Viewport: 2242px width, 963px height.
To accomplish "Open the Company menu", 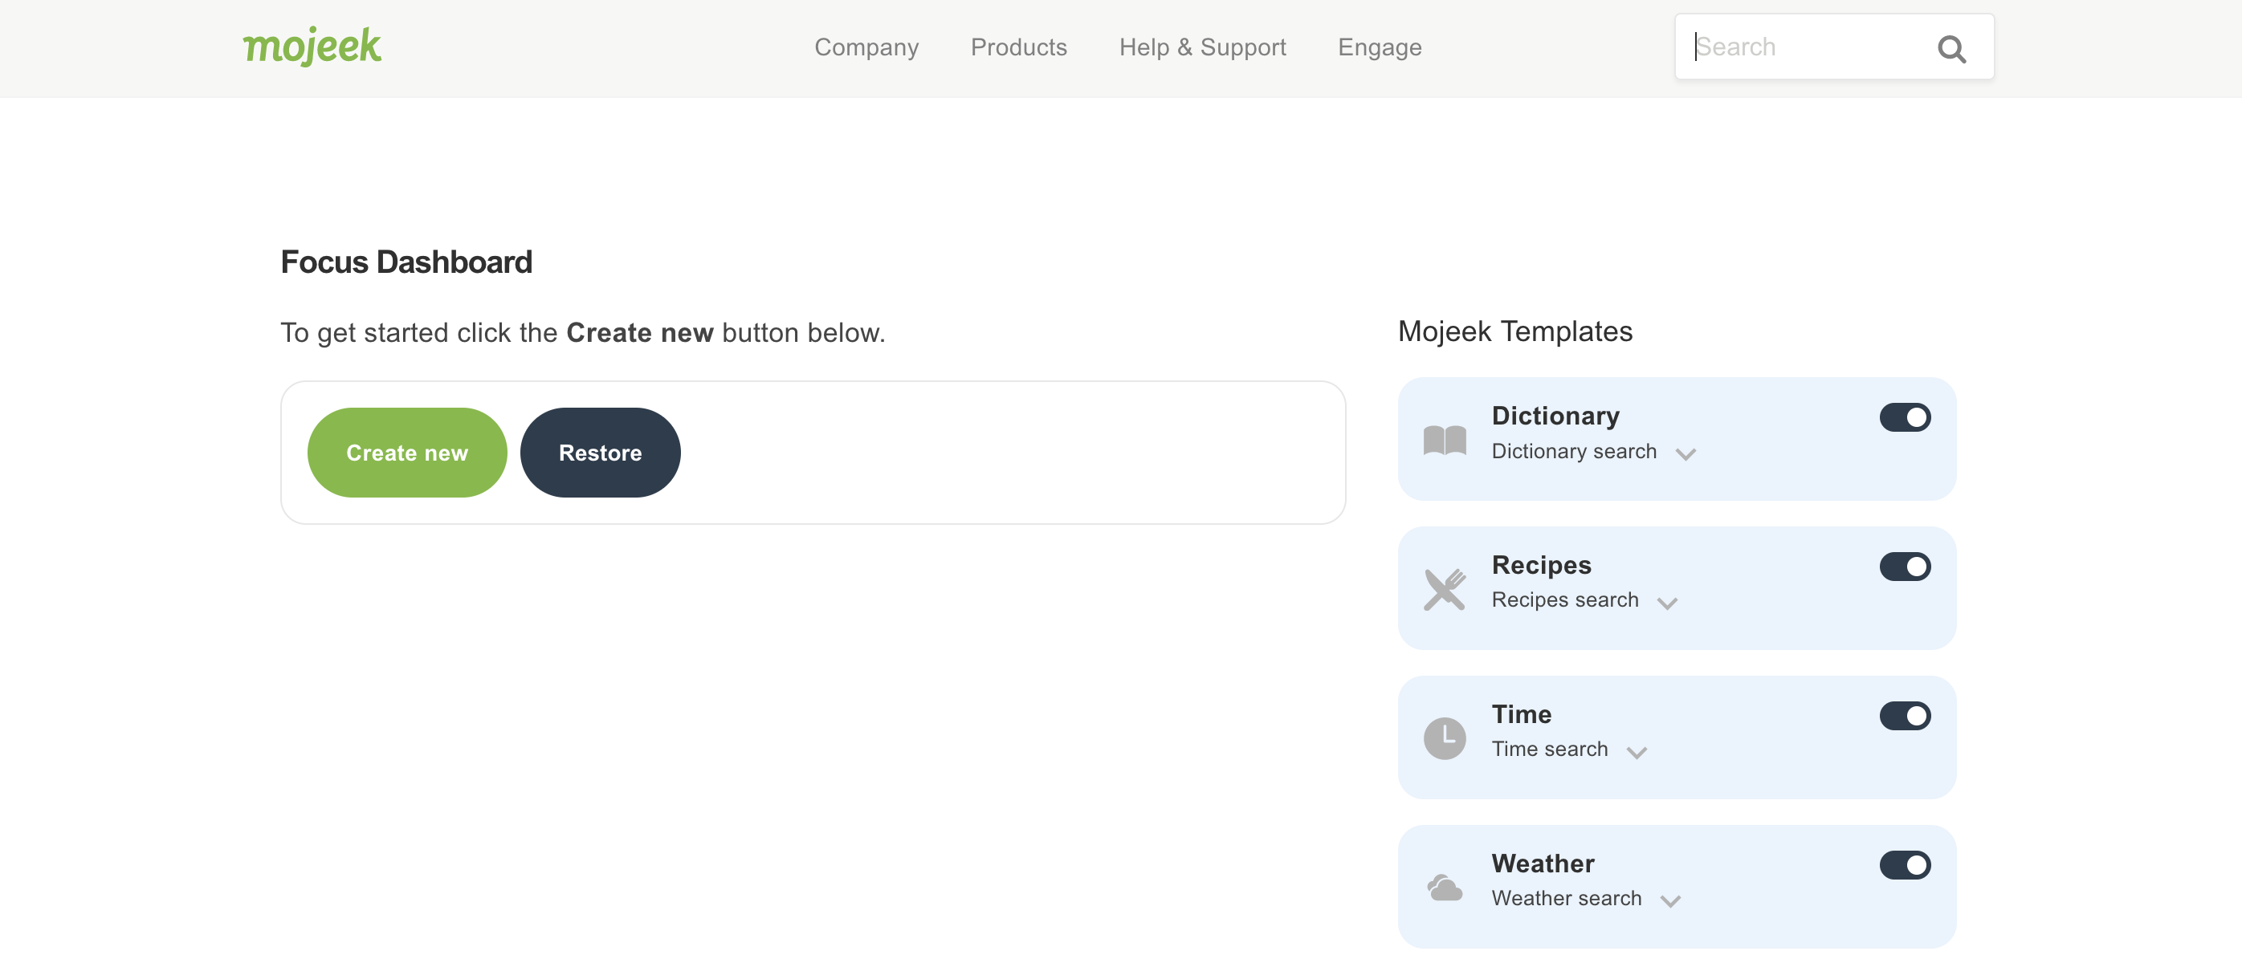I will pyautogui.click(x=866, y=47).
